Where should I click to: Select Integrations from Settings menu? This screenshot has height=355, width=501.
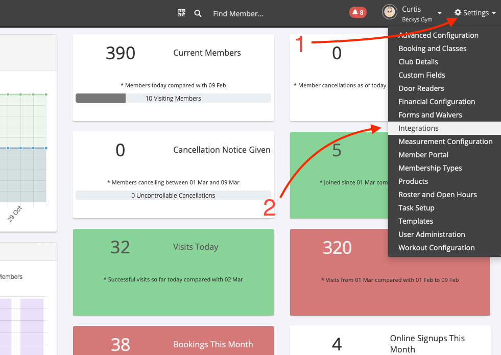[418, 128]
